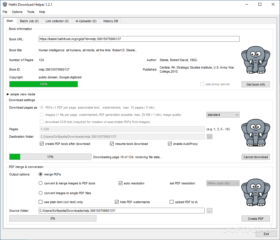Click the Source folder path field
The height and width of the screenshot is (240, 280).
(x=122, y=211)
